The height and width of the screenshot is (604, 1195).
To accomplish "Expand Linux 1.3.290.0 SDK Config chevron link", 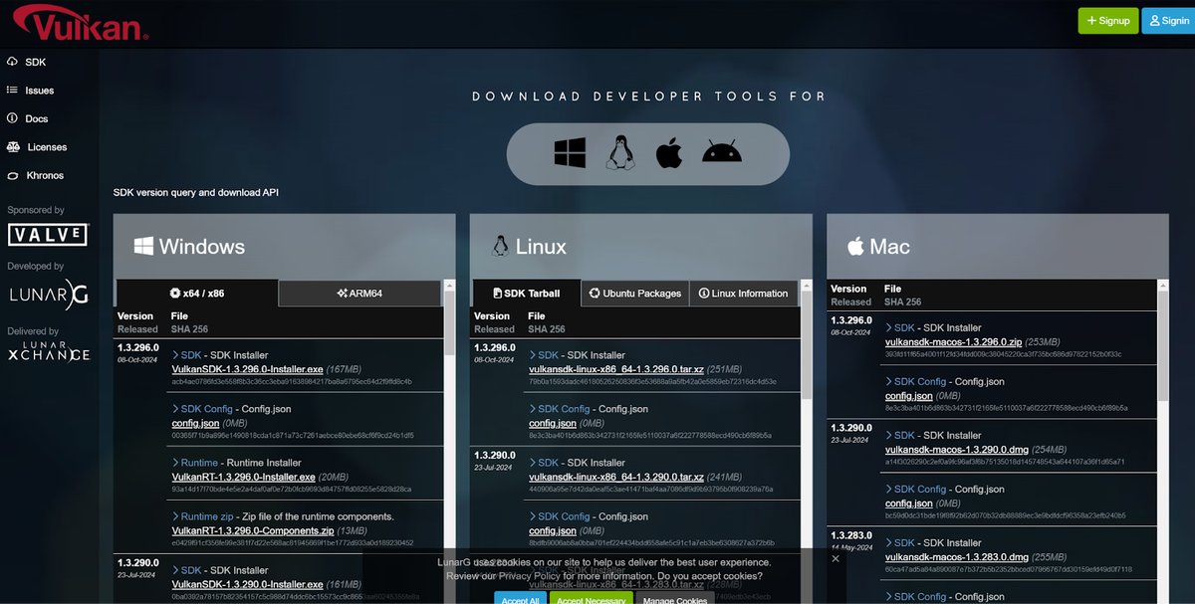I will click(x=559, y=516).
